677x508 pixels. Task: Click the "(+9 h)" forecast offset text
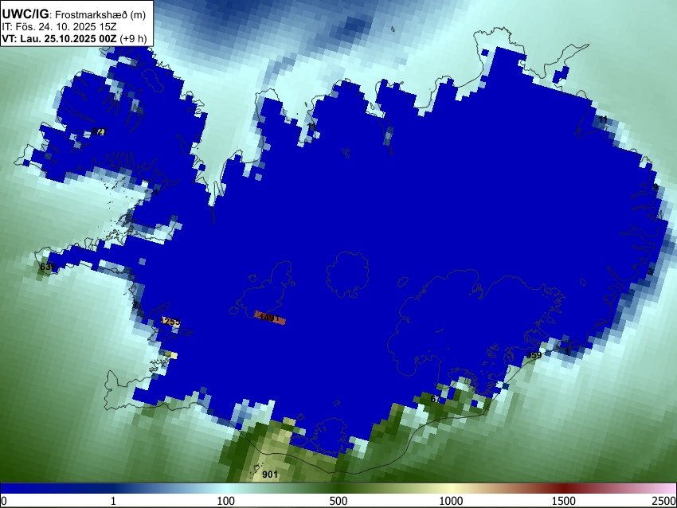134,38
